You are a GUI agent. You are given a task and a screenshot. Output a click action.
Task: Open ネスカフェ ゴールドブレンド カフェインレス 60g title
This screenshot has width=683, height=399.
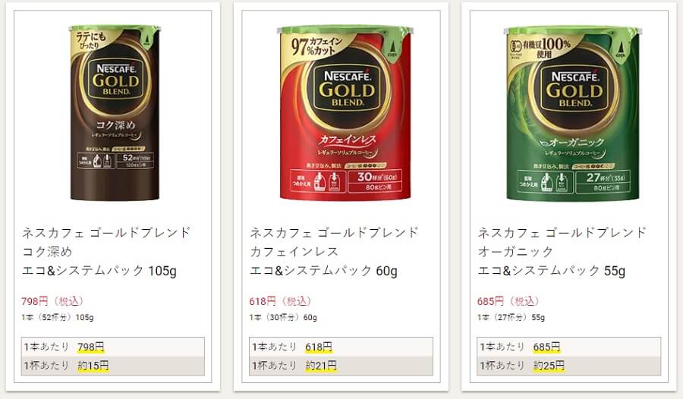[334, 251]
